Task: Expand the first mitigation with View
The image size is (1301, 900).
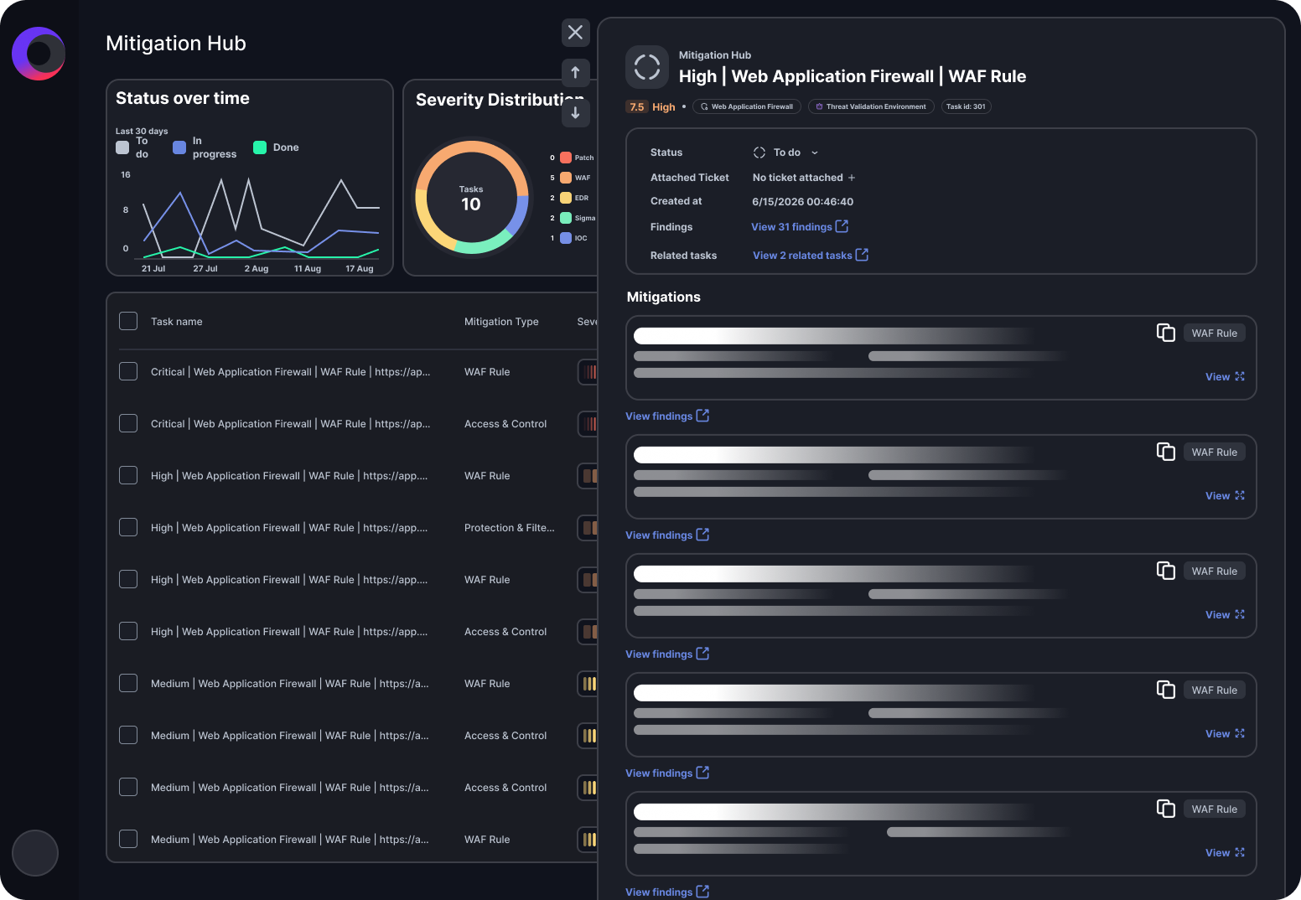Action: (x=1225, y=377)
